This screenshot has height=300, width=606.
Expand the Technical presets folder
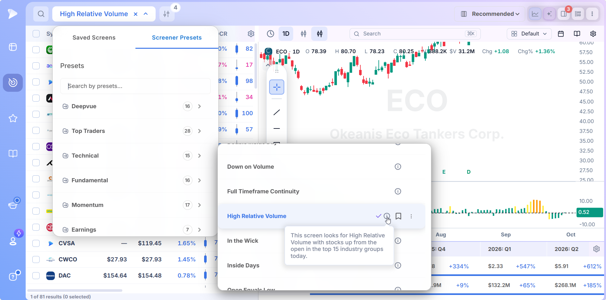tap(132, 156)
